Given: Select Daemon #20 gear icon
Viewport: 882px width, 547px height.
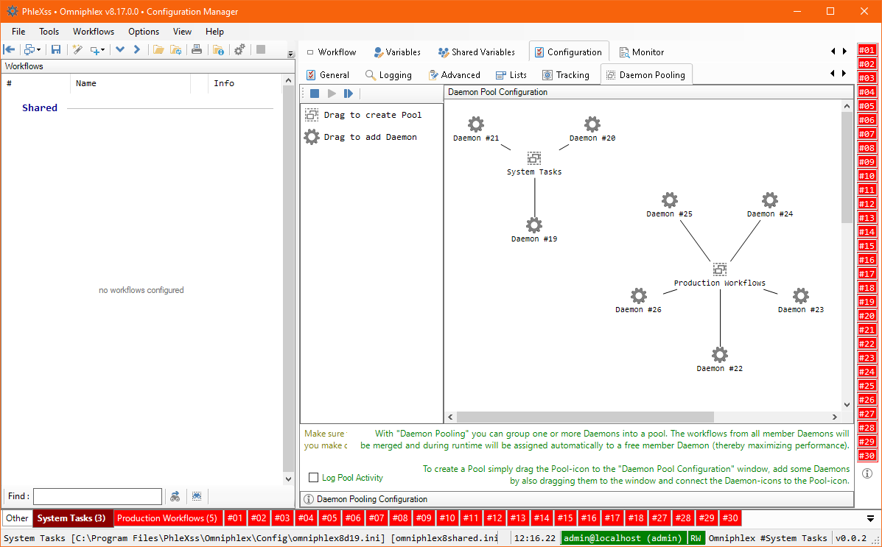Looking at the screenshot, I should (592, 124).
